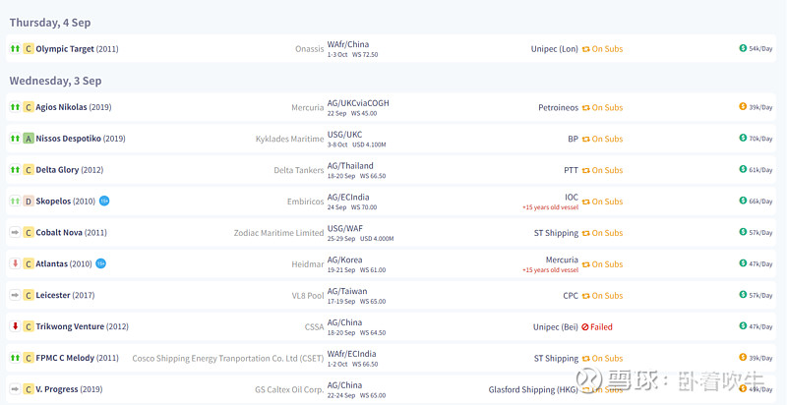The image size is (787, 405).
Task: Click owner name Kyklades Maritime
Action: pos(289,139)
